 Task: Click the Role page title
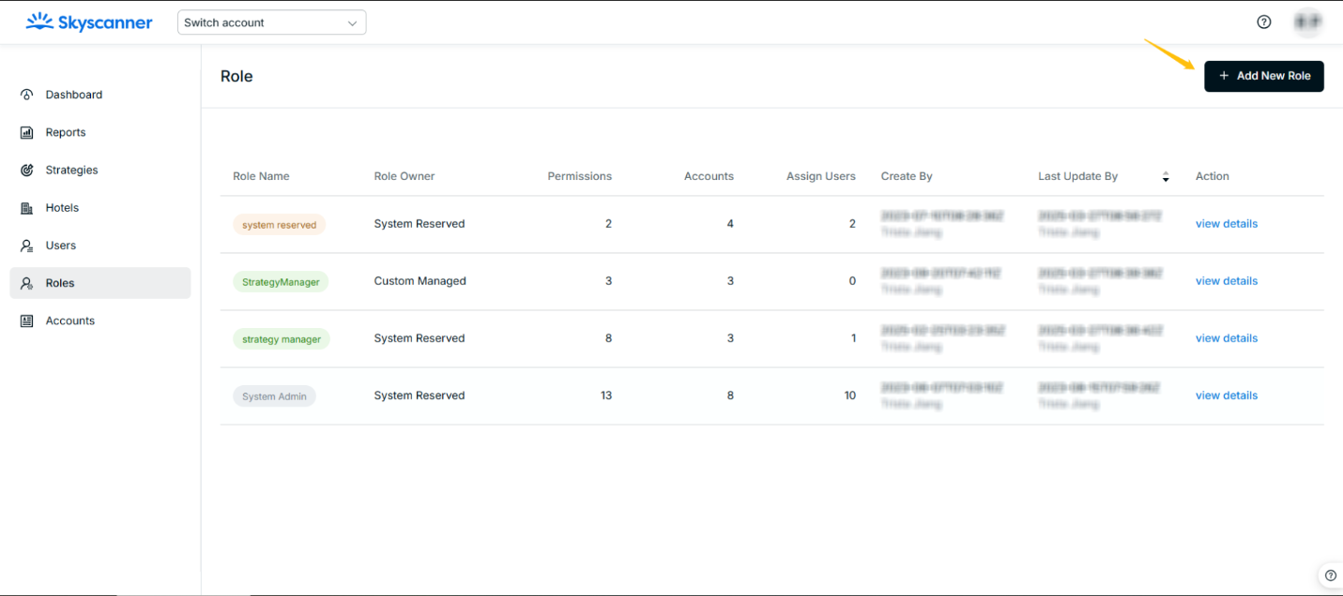237,76
